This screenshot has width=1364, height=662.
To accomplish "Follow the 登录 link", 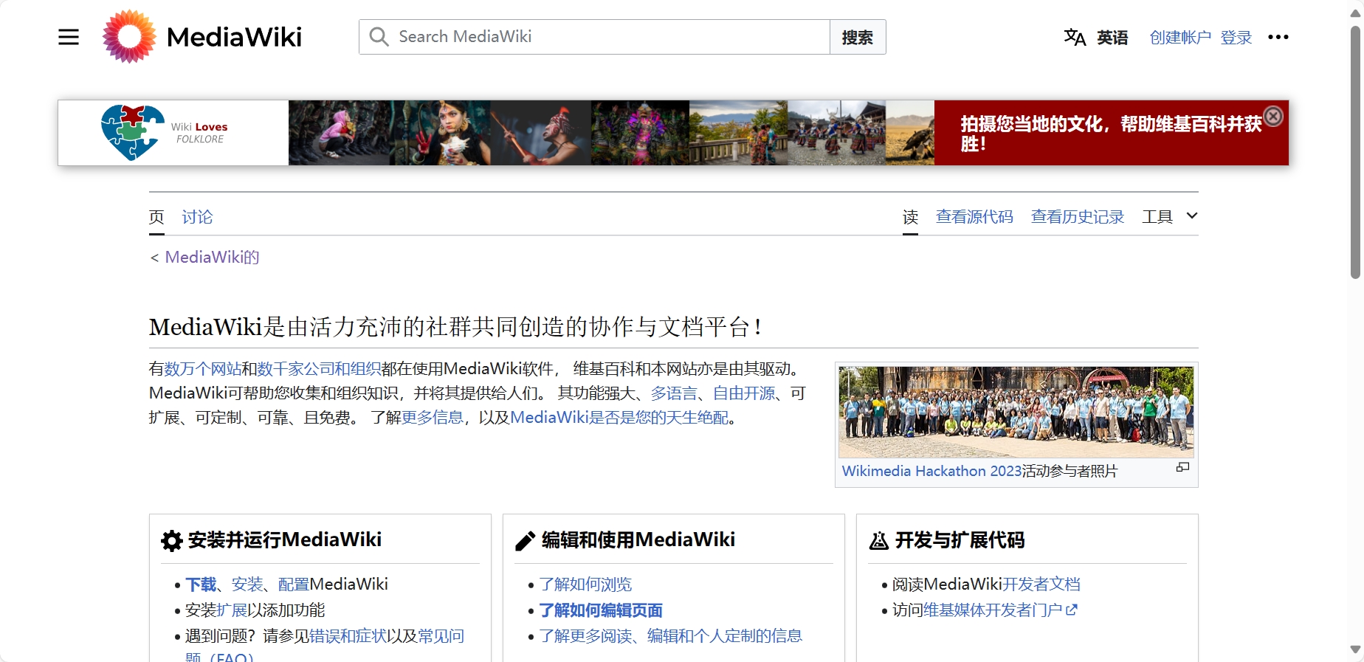I will [1236, 38].
